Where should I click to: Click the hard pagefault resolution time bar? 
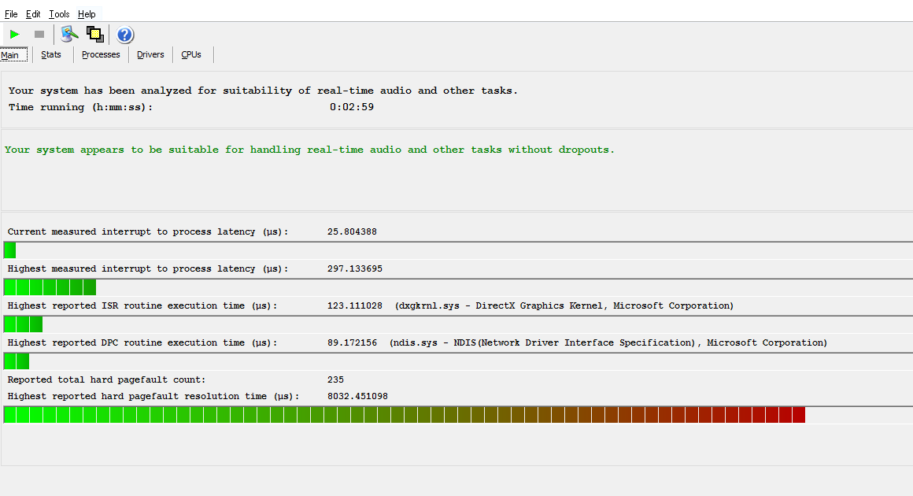click(x=404, y=415)
